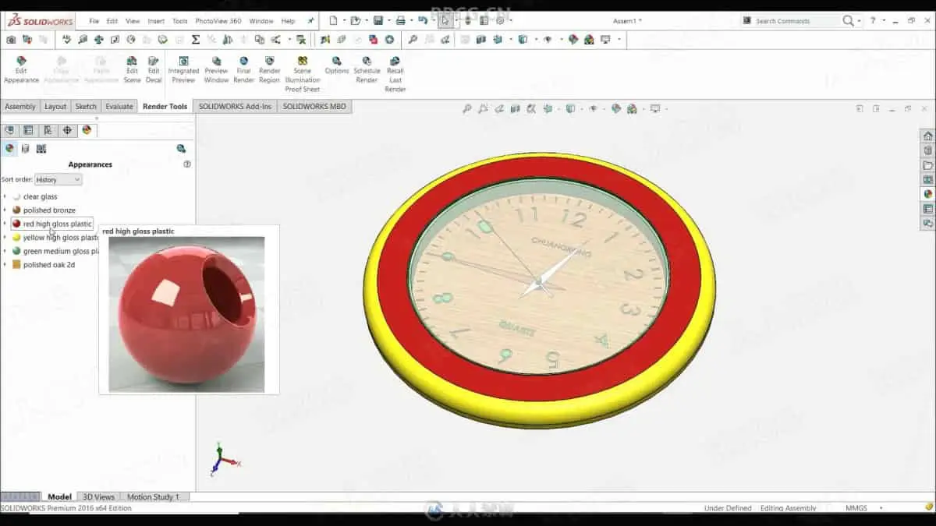The width and height of the screenshot is (936, 526).
Task: Open the PropertyManager tab
Action: coord(28,130)
